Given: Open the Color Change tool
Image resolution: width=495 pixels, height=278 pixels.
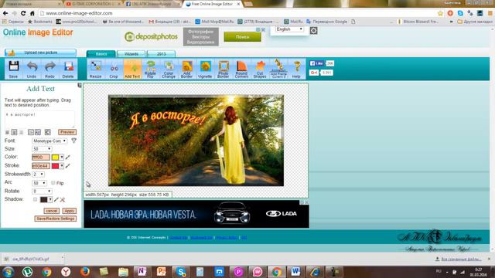Looking at the screenshot, I should pyautogui.click(x=169, y=69).
